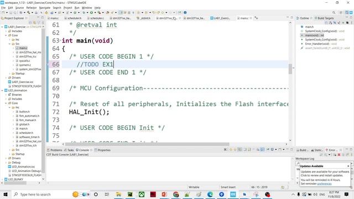Open PowerPoint from the taskbar
354x199 pixels.
(164, 194)
